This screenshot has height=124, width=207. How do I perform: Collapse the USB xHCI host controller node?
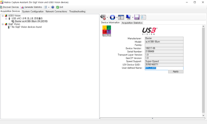click(x=6, y=18)
